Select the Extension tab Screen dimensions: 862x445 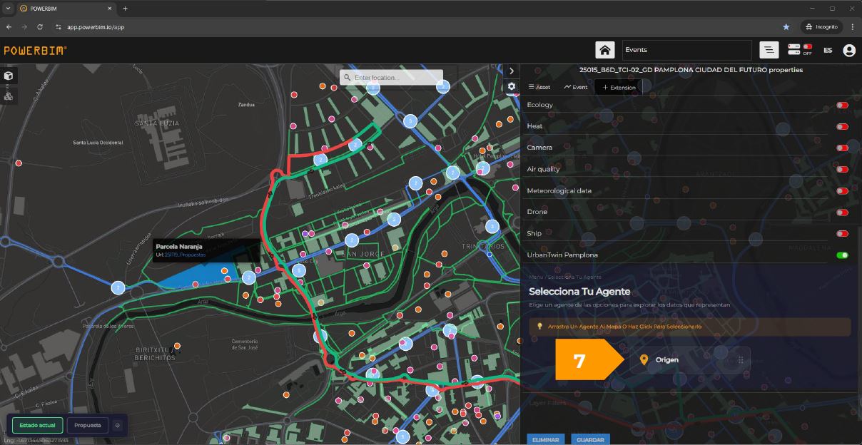619,87
